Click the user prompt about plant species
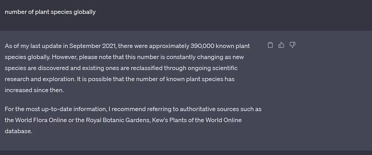This screenshot has height=155, width=372. point(50,12)
